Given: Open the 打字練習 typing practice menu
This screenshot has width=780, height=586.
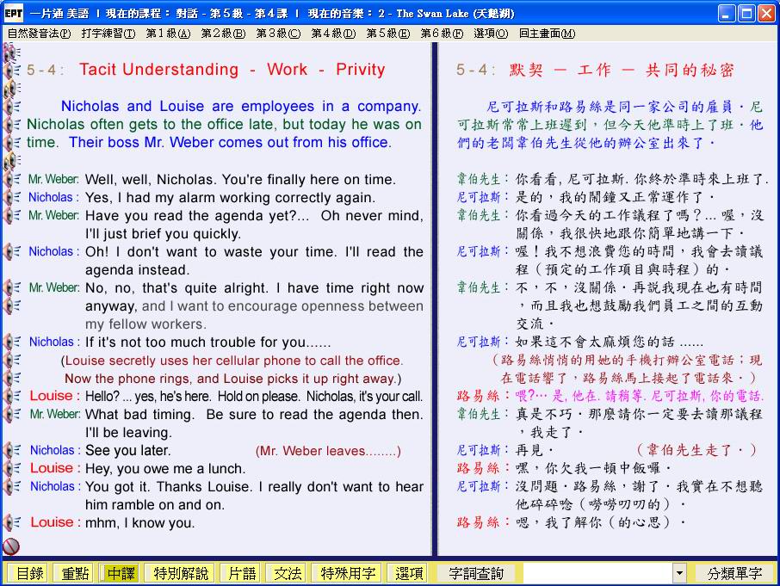Looking at the screenshot, I should click(x=108, y=34).
